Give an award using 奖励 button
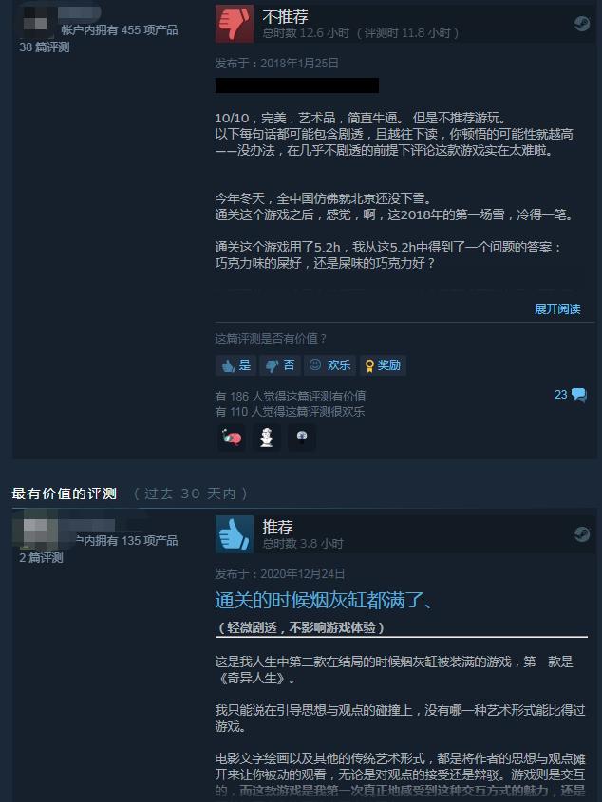 click(x=383, y=365)
